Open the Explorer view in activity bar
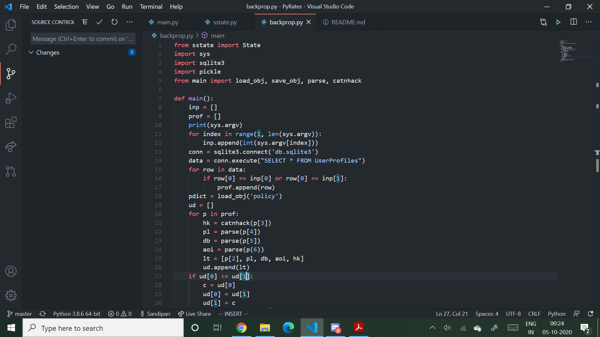Image resolution: width=600 pixels, height=337 pixels. (x=11, y=25)
